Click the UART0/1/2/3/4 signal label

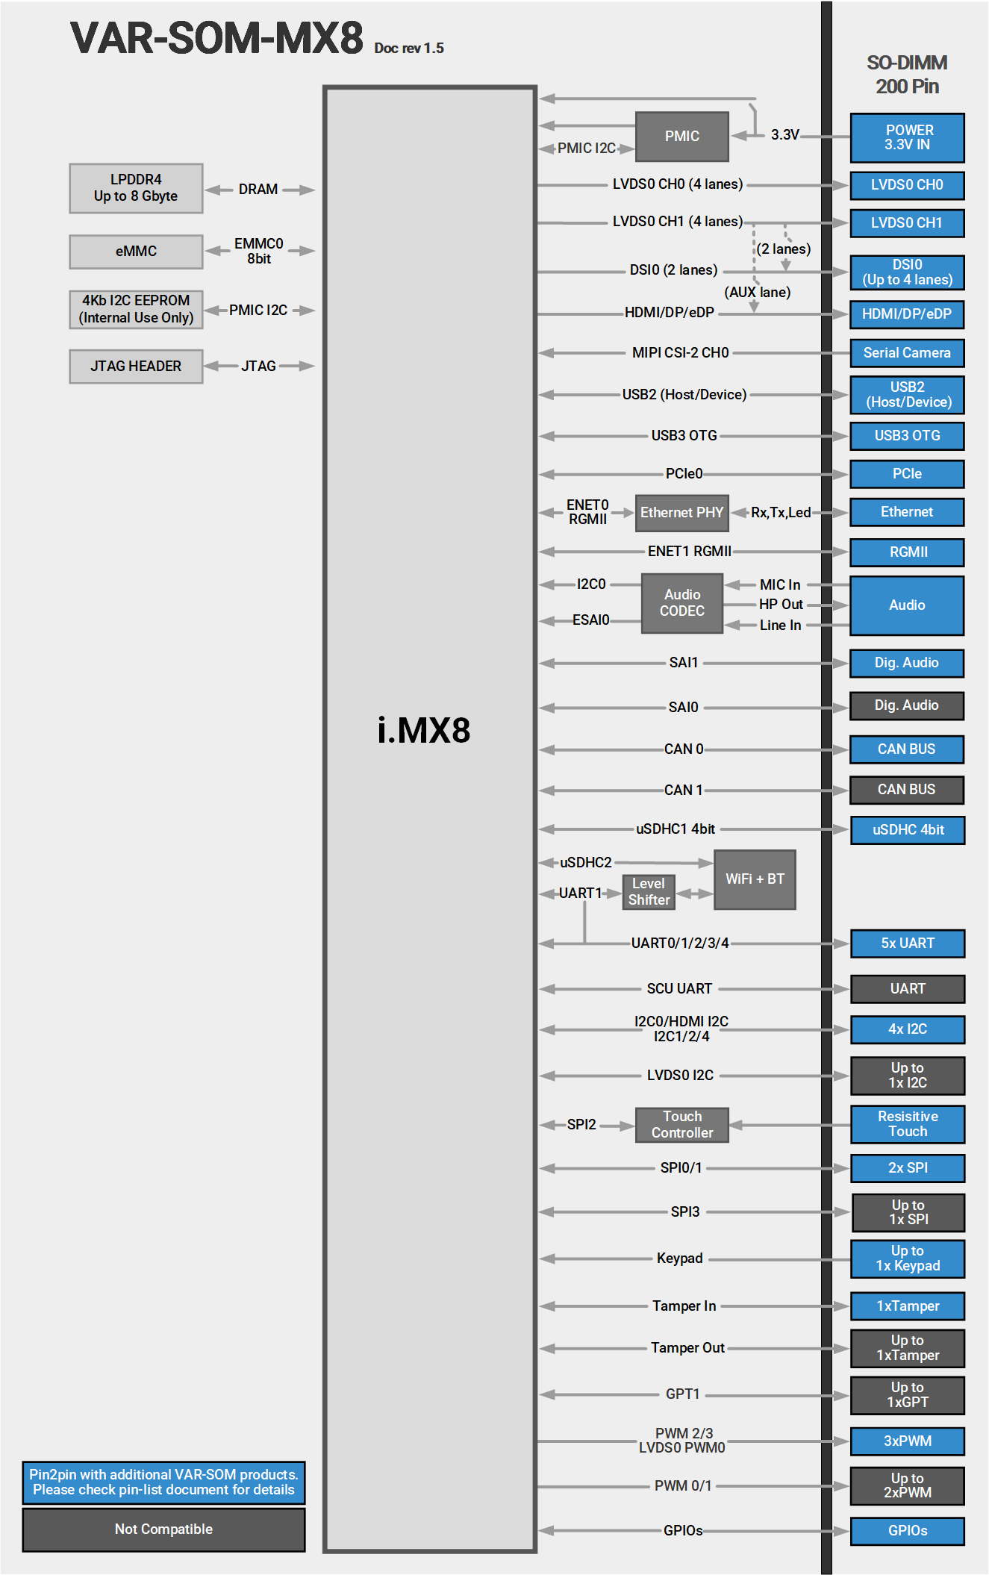pos(679,944)
